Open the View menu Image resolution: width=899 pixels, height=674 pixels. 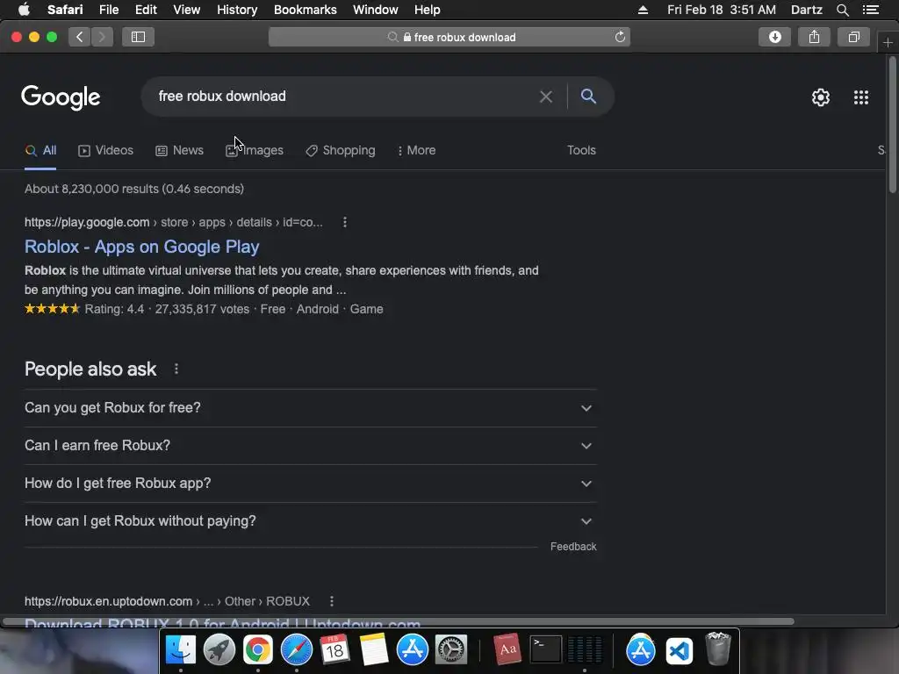pyautogui.click(x=186, y=10)
